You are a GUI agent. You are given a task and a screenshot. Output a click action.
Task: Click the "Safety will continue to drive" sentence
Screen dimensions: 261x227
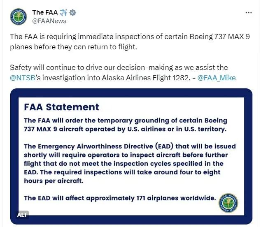pyautogui.click(x=119, y=67)
